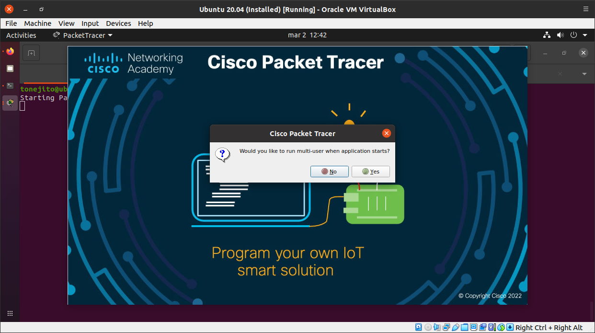This screenshot has width=595, height=333.
Task: Open the Activities overview
Action: [x=21, y=35]
